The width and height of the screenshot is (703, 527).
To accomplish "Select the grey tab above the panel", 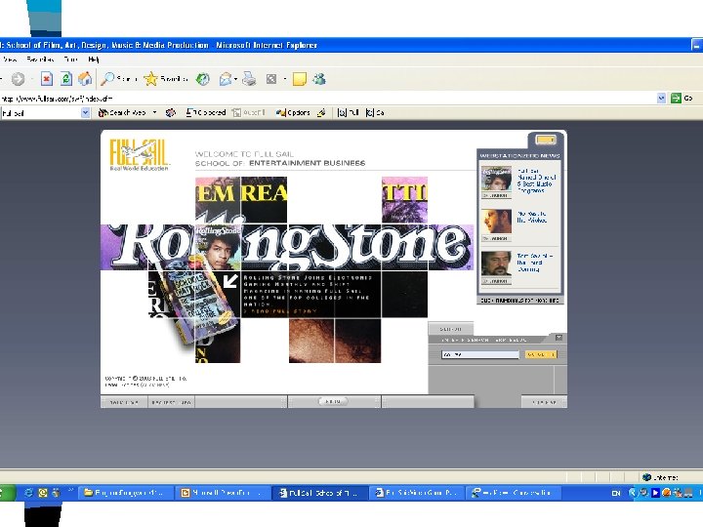I will tap(450, 329).
